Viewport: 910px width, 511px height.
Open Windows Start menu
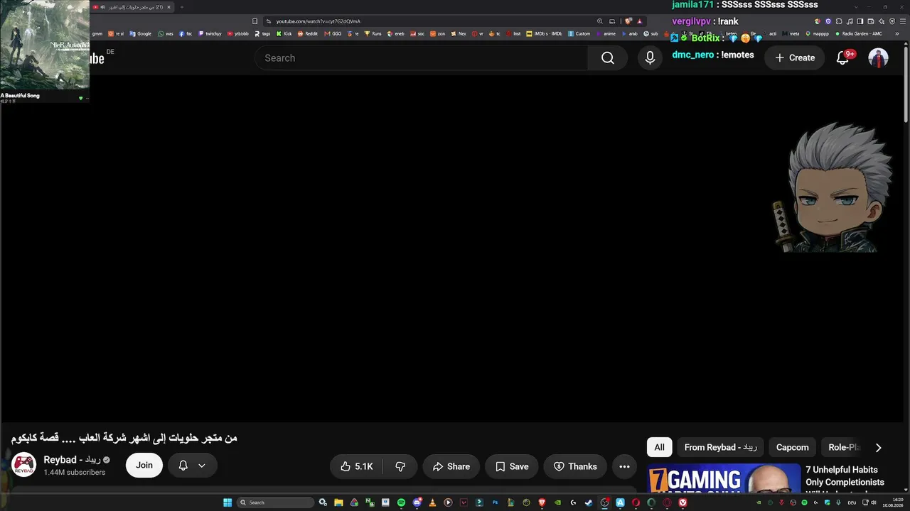pyautogui.click(x=227, y=502)
